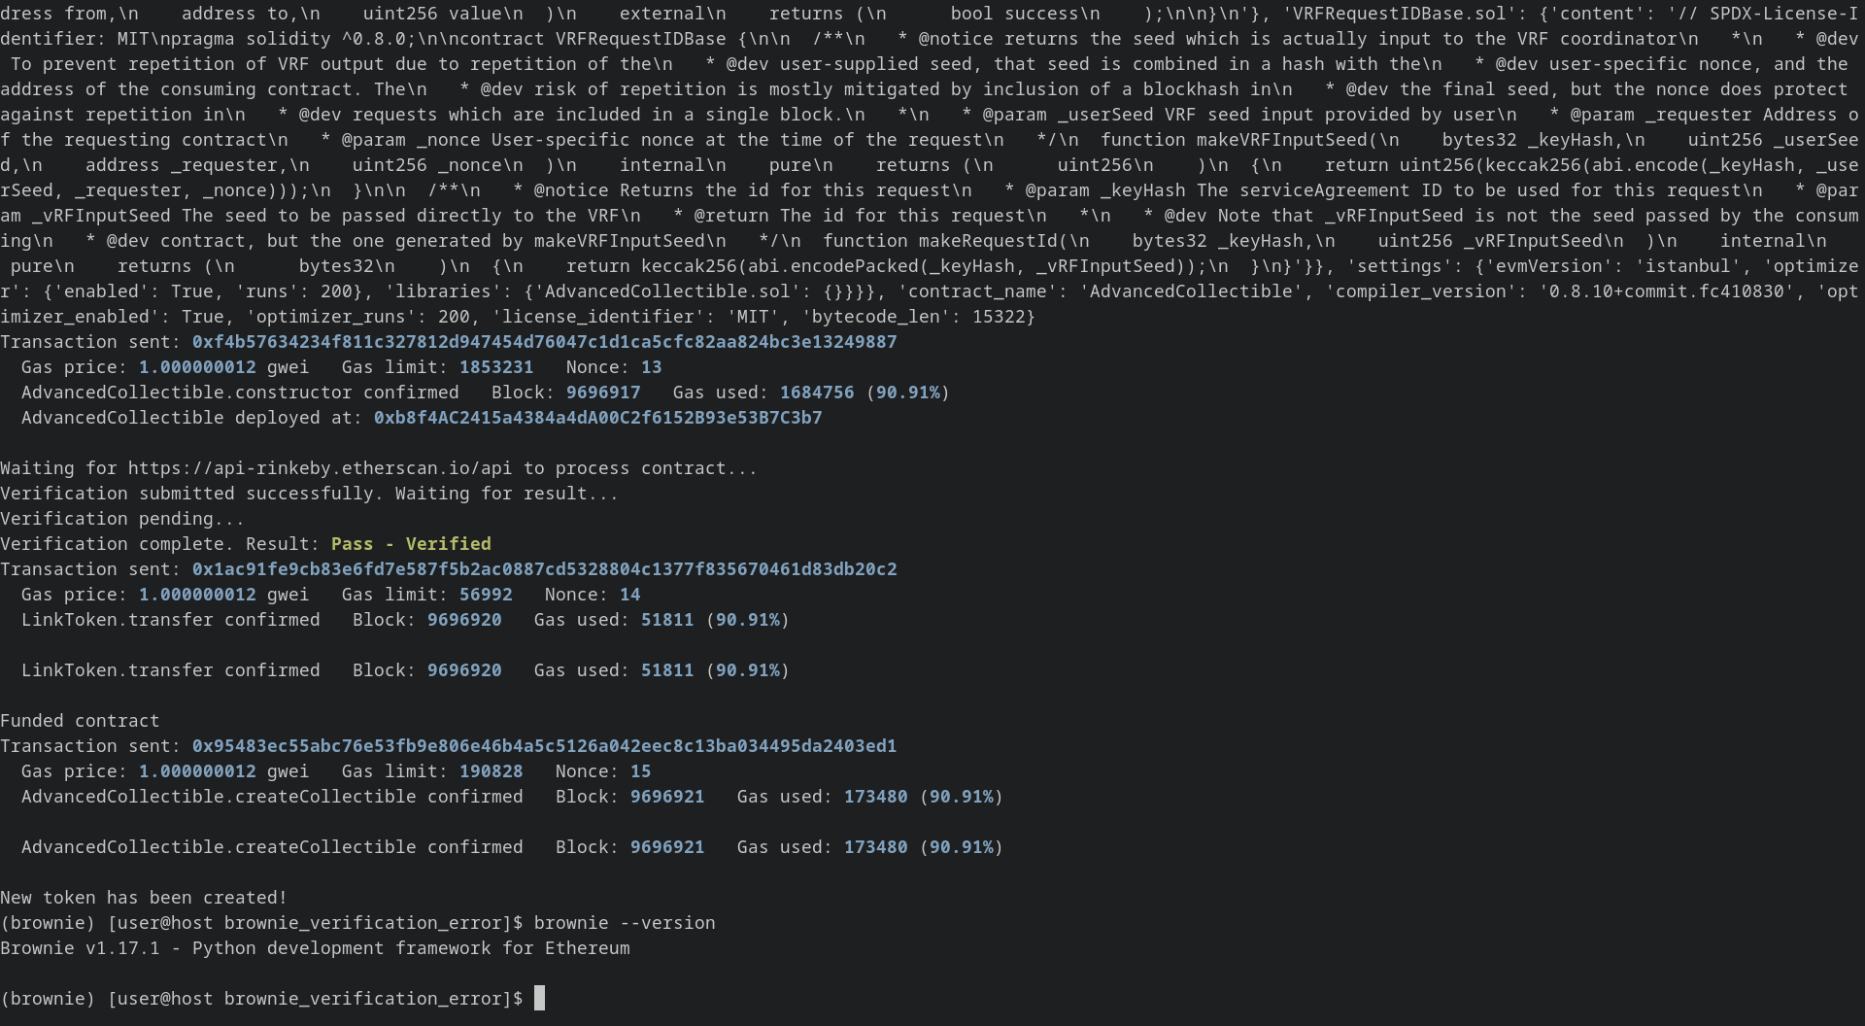Viewport: 1865px width, 1026px height.
Task: Click block number 9696917 for the constructor
Action: 605,393
